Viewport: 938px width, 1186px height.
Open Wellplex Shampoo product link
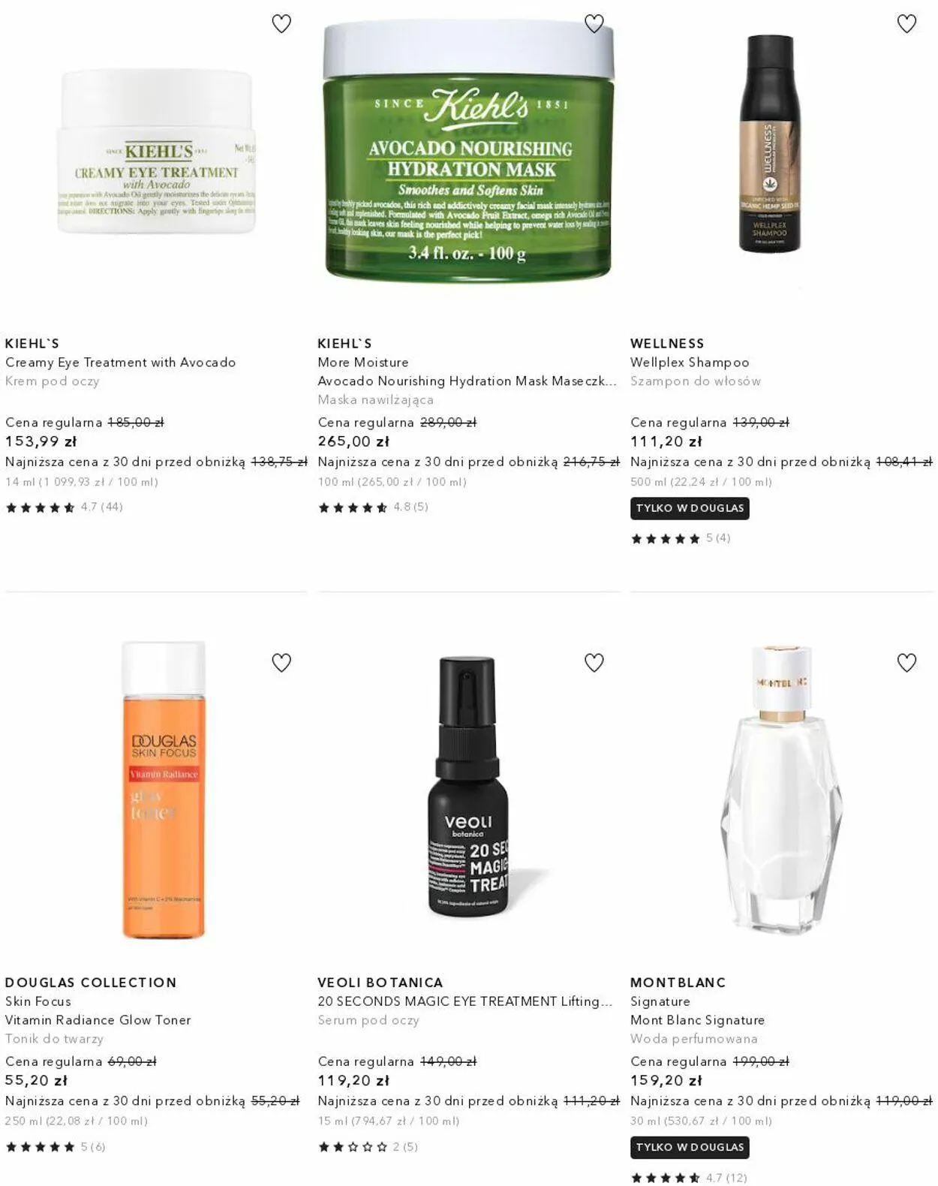[690, 362]
